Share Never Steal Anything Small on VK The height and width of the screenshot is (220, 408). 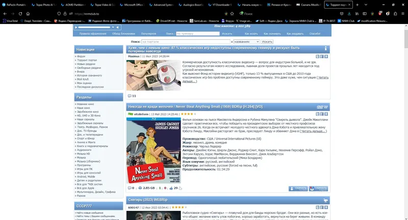click(326, 114)
